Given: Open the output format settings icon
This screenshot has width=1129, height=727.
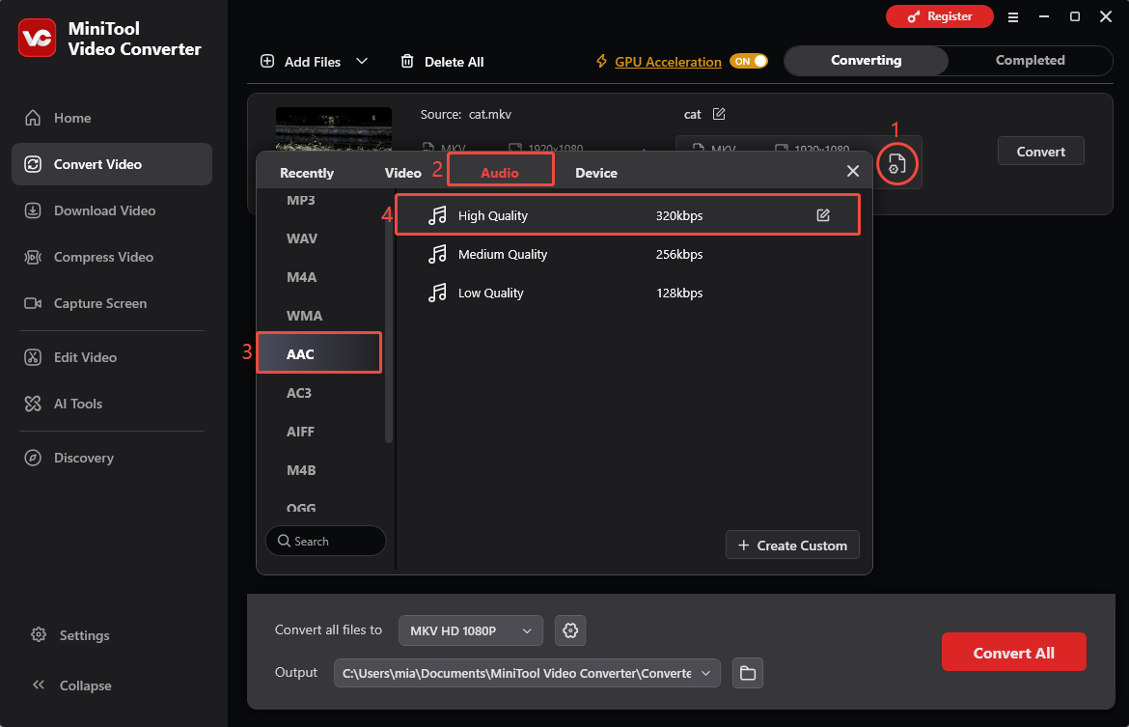Looking at the screenshot, I should (x=896, y=163).
